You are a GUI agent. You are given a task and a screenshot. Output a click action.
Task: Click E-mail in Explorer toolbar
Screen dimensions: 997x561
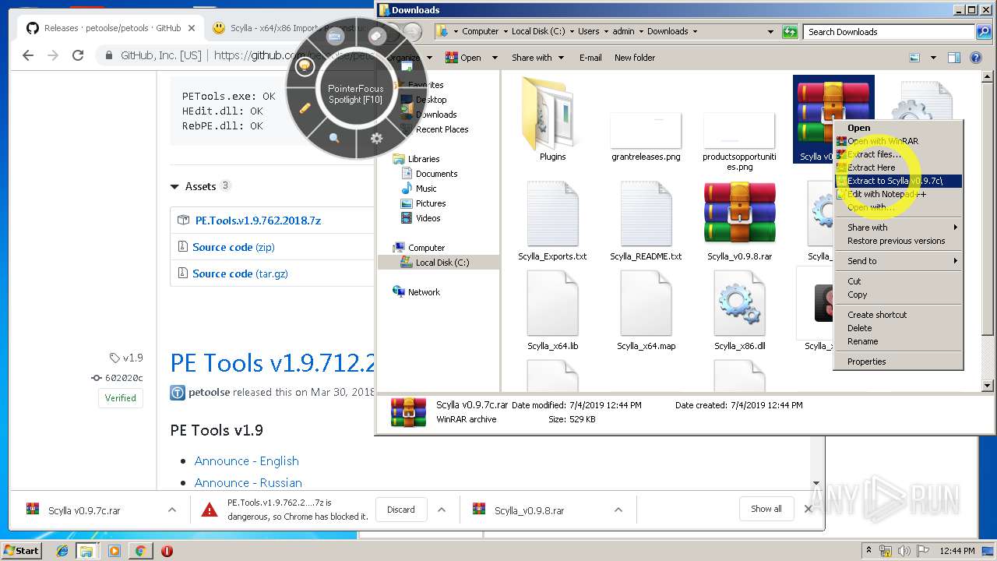590,58
